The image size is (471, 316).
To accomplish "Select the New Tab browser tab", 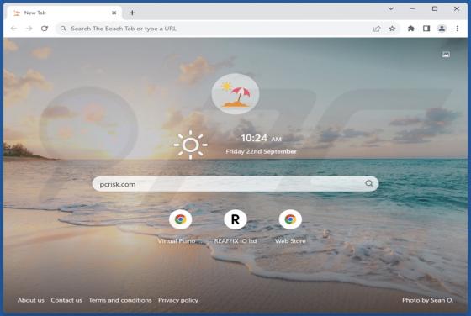I will [x=63, y=13].
